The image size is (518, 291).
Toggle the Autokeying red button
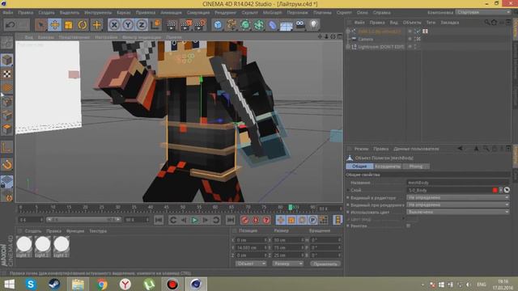coord(256,220)
